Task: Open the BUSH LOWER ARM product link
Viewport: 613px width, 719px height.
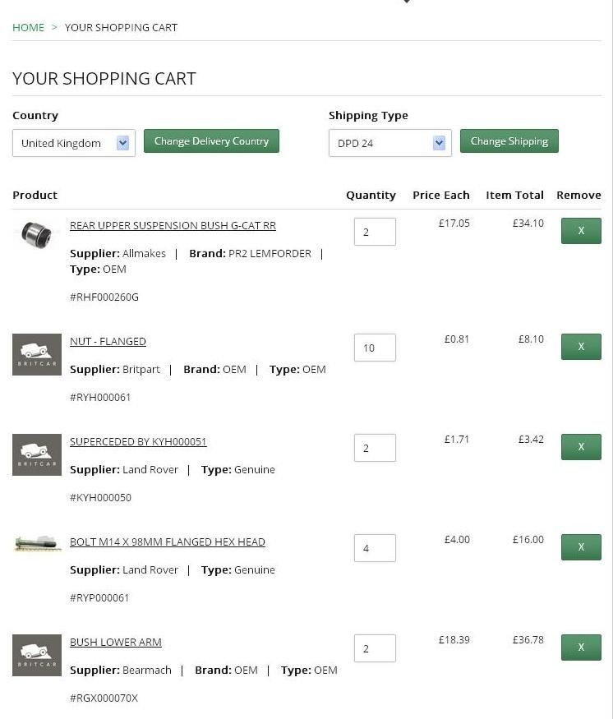Action: 116,643
